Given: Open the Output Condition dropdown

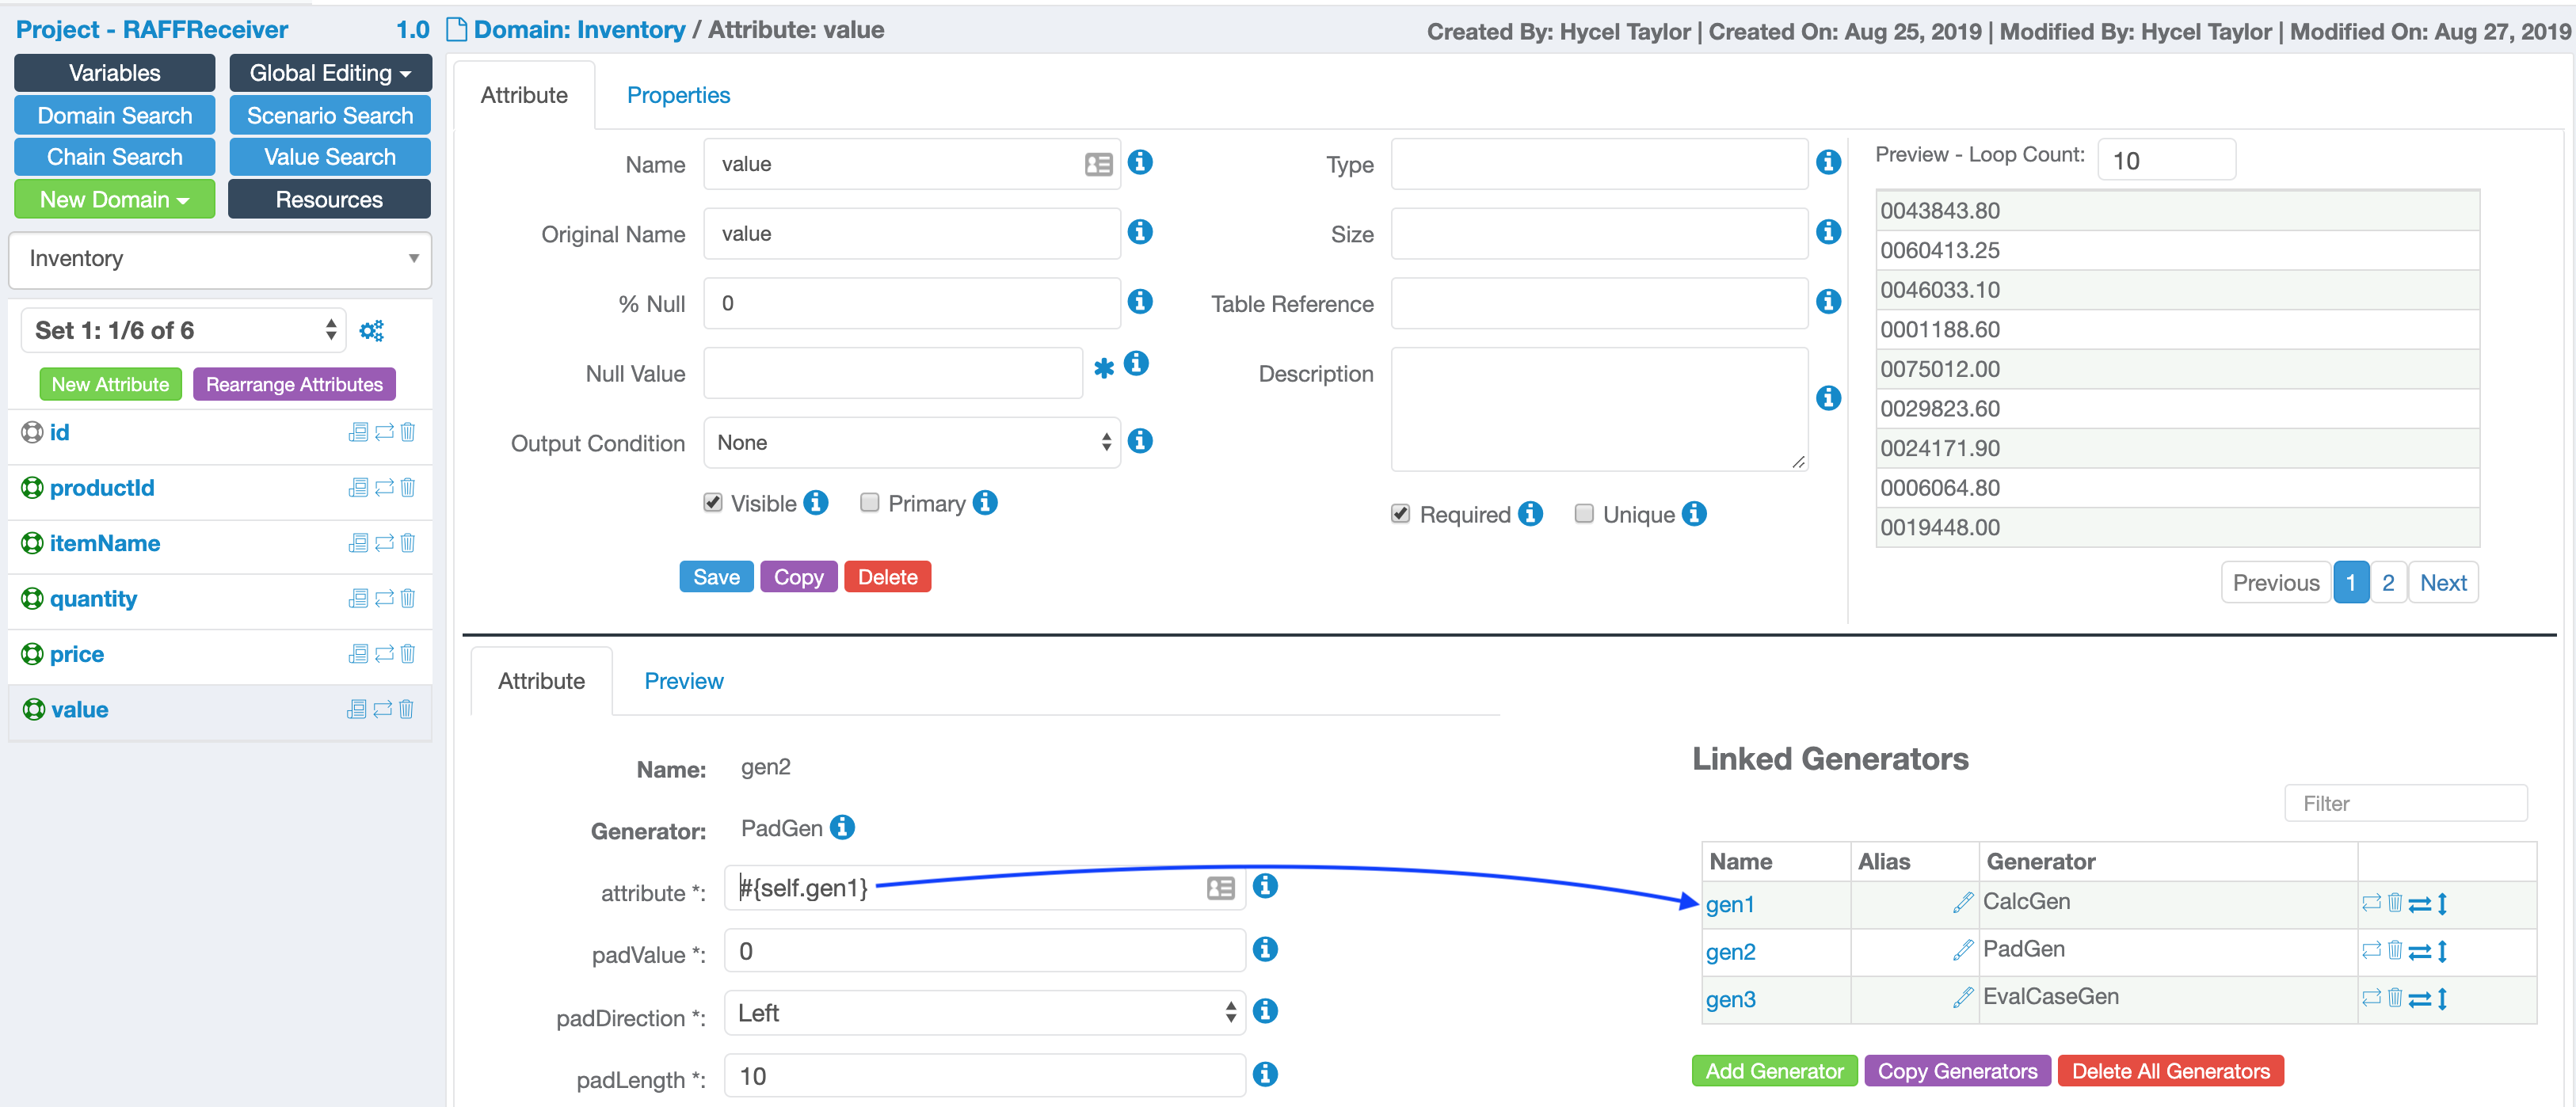Looking at the screenshot, I should tap(911, 442).
